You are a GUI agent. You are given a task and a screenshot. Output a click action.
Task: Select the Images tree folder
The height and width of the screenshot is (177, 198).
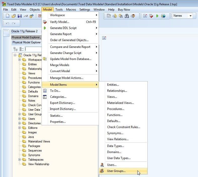(x=32, y=132)
